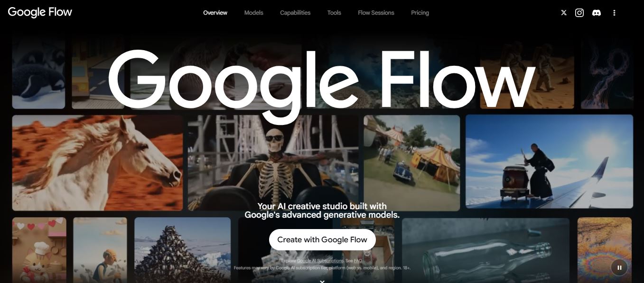Select the Overview nav item
The height and width of the screenshot is (283, 644).
(x=215, y=13)
